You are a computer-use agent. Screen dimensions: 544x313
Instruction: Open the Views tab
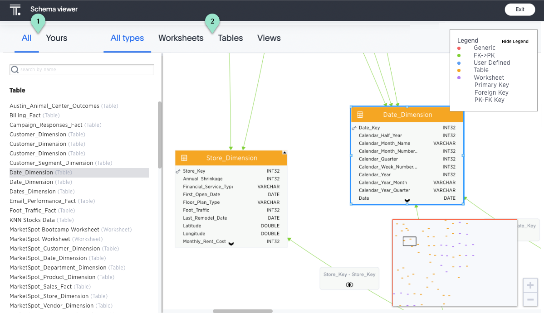coord(269,38)
